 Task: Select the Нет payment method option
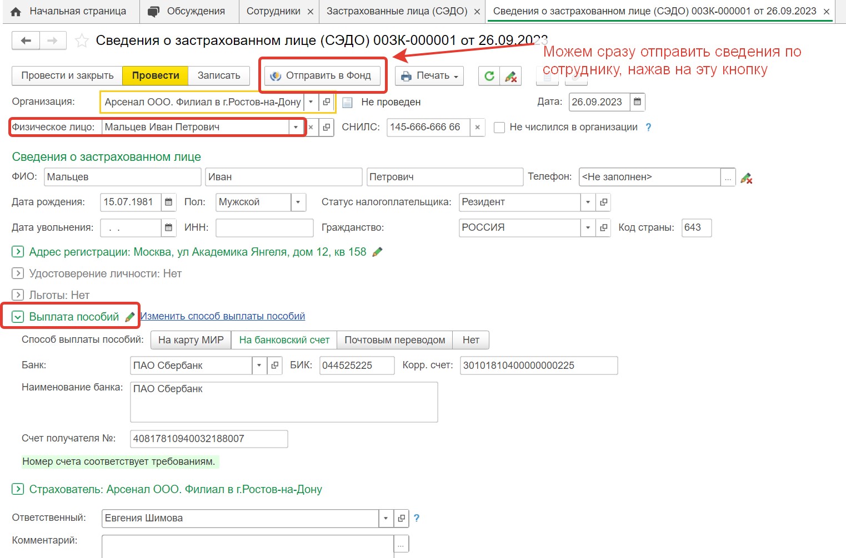(x=471, y=340)
